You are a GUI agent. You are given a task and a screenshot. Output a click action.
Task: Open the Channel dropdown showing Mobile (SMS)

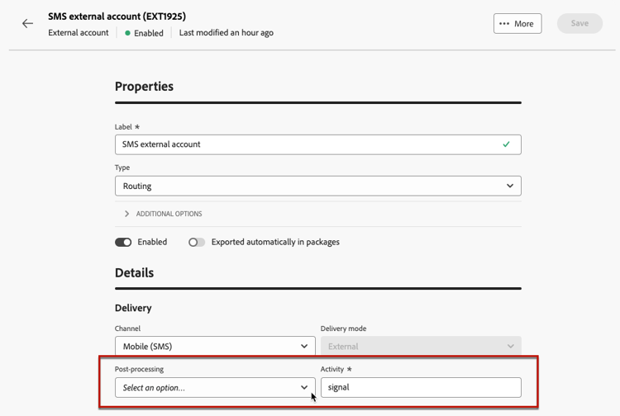215,347
